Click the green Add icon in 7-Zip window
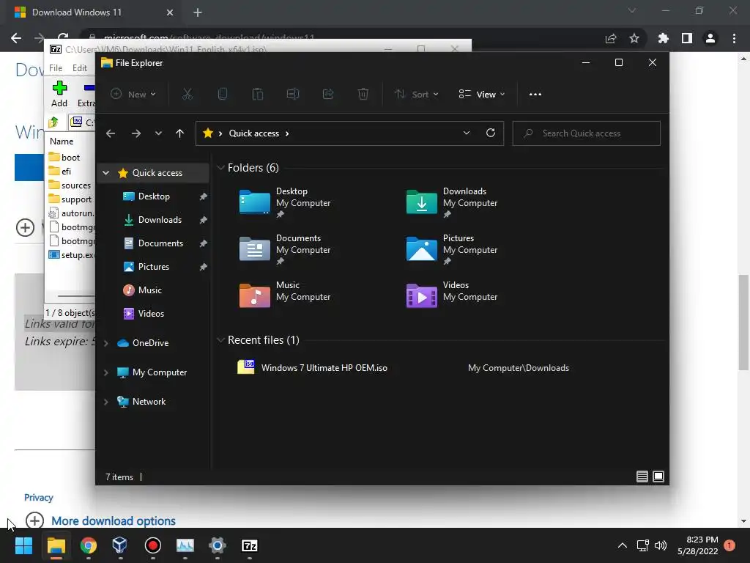This screenshot has width=750, height=563. (59, 88)
